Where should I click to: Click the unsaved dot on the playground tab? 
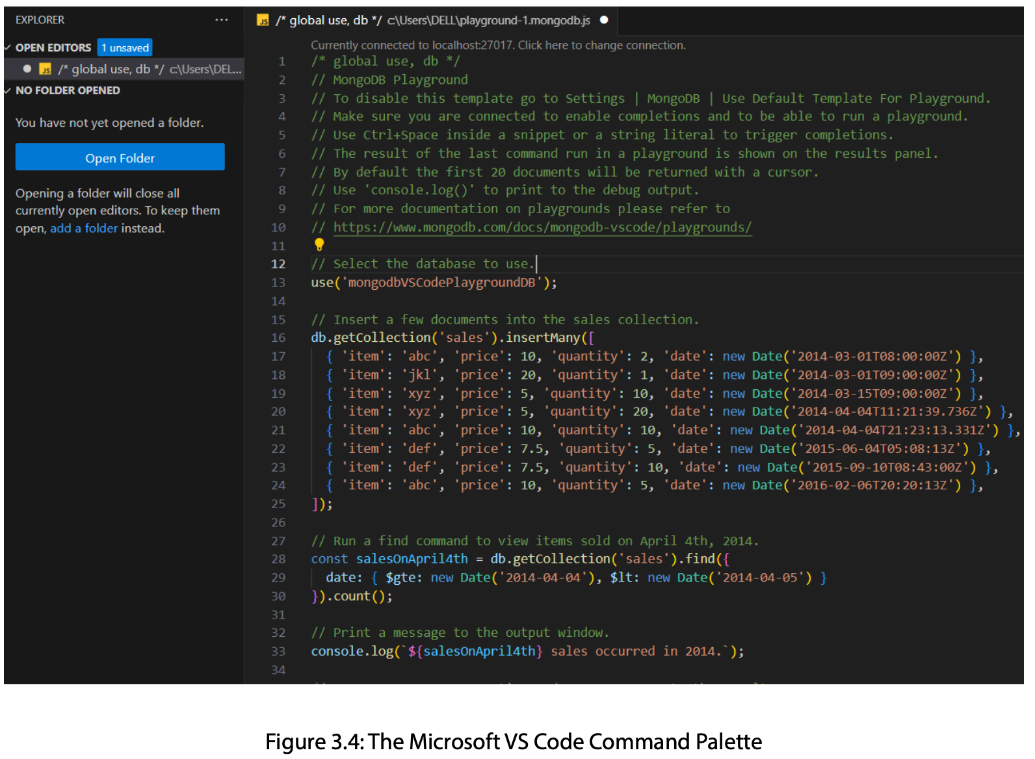click(x=604, y=20)
